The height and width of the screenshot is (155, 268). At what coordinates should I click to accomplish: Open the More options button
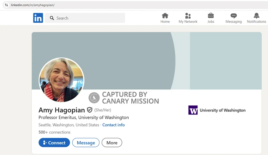coord(112,143)
